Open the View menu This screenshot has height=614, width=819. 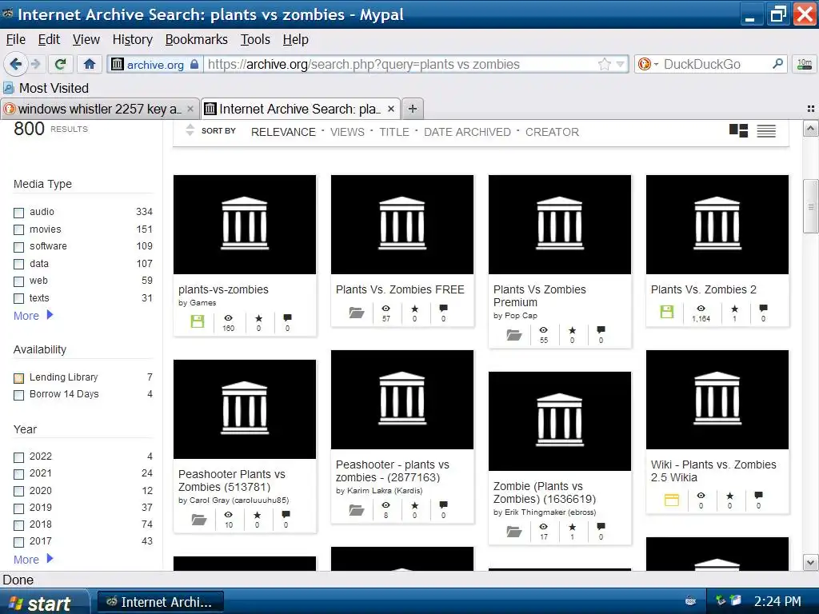(86, 40)
